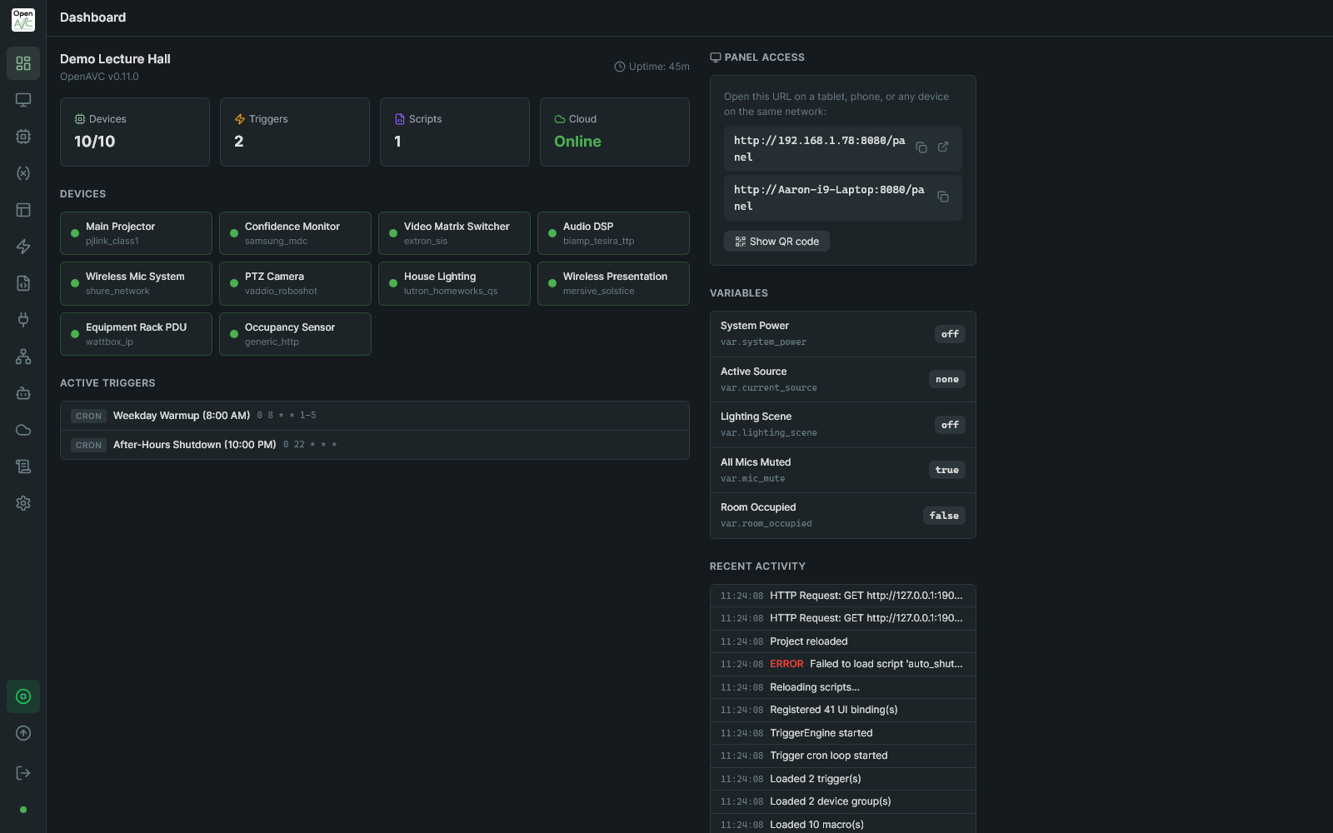Click the Loaded 10 macro(s) activity entry
Viewport: 1333px width, 833px height.
[842, 825]
